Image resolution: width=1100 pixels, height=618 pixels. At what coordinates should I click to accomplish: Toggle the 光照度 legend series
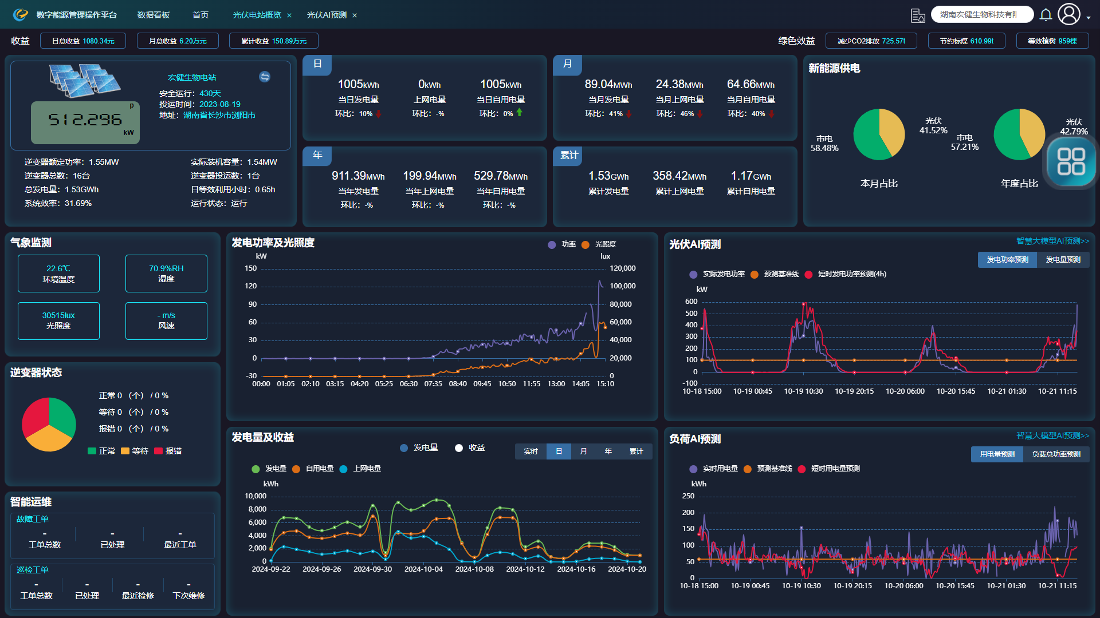pyautogui.click(x=599, y=244)
